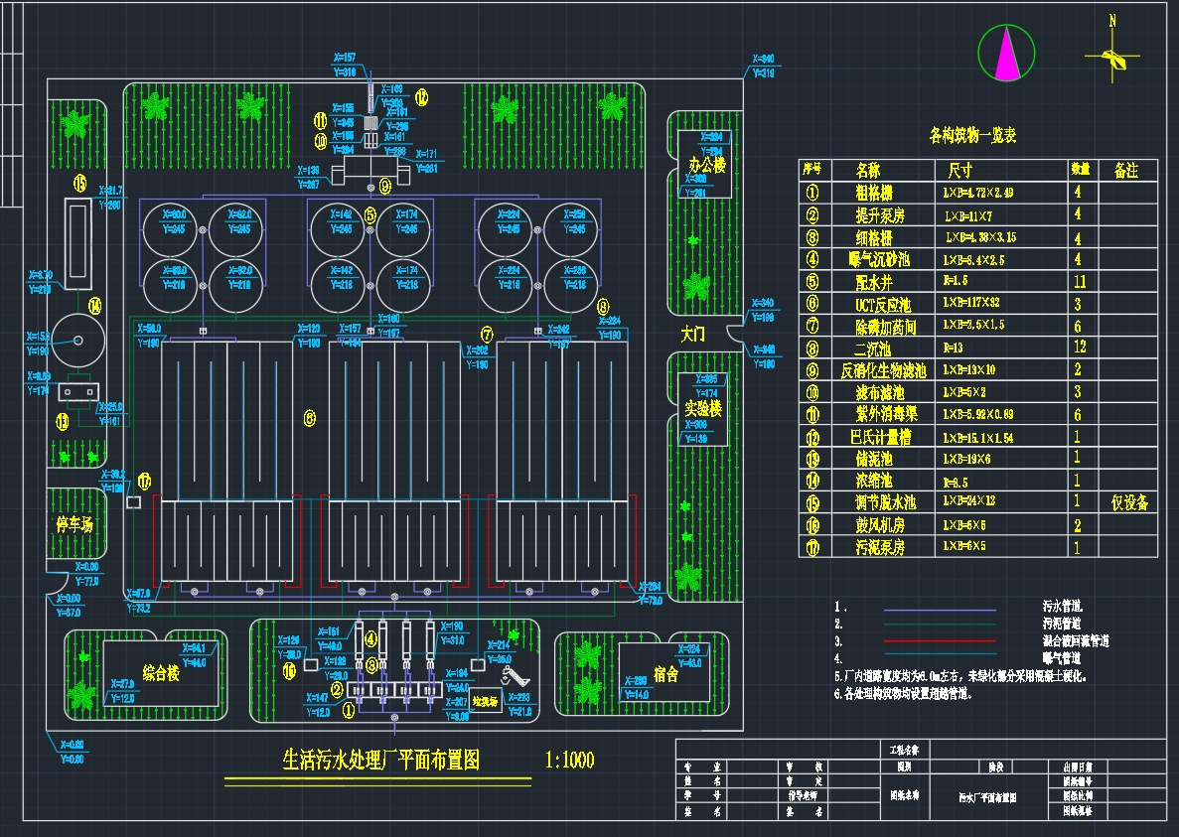This screenshot has width=1179, height=837.
Task: Click the purple 污水管道 legend line
Action: pyautogui.click(x=940, y=610)
